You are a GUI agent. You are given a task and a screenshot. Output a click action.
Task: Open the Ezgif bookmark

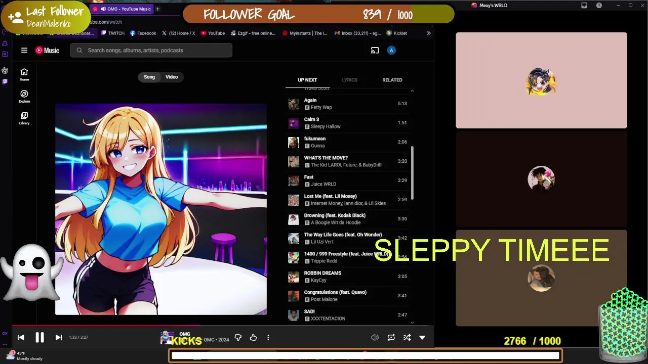(x=253, y=33)
